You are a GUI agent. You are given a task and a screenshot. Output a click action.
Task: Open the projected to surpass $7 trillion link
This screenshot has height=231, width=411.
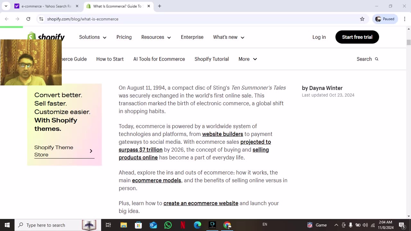[195, 146]
